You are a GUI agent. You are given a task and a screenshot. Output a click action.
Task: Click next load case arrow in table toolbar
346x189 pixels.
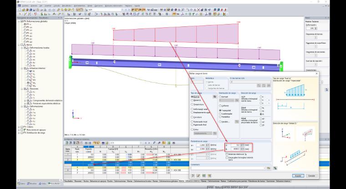point(149,143)
